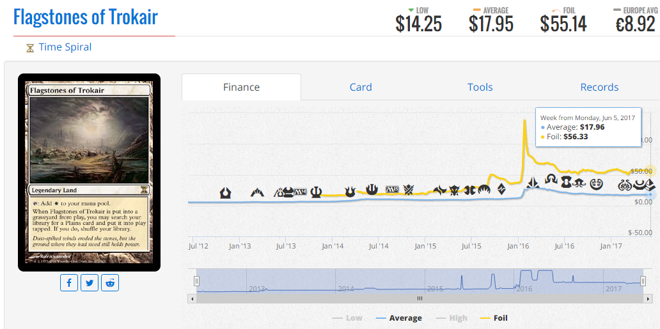Switch to the Finance tab
Viewport: 660px width, 329px height.
click(x=241, y=87)
